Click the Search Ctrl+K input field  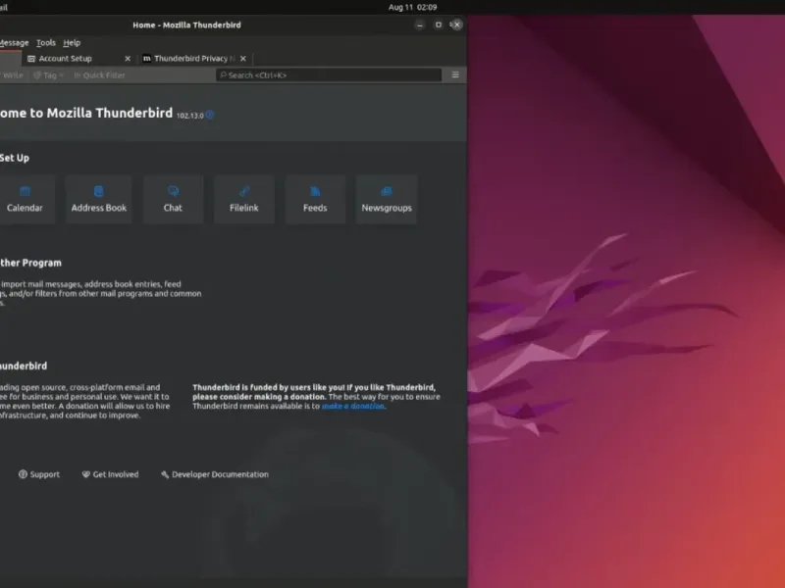pos(329,75)
